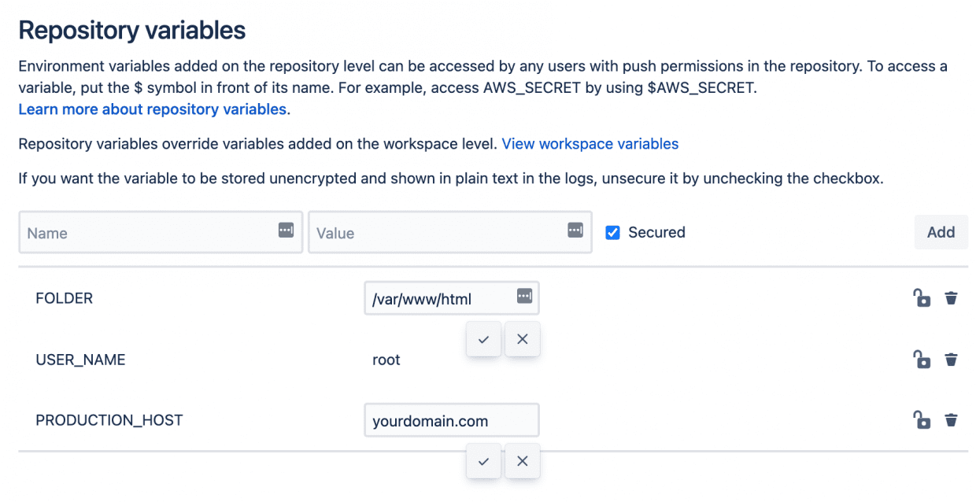Screen dimensions: 976x502
Task: Cancel PRODUCTION_HOST edit with the X button
Action: click(522, 461)
